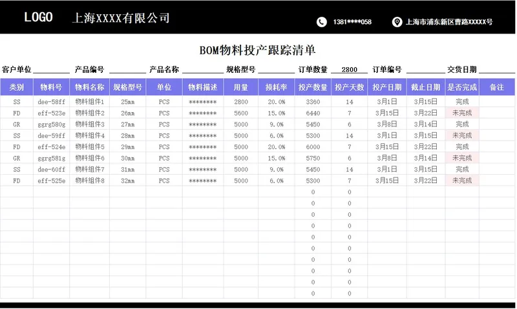Click material number dee-59ff
This screenshot has width=517, height=309.
pos(51,135)
